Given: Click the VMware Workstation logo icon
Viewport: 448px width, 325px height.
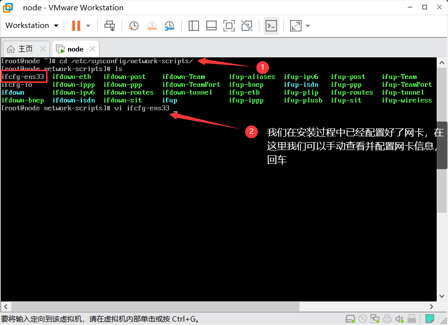Looking at the screenshot, I should (8, 8).
